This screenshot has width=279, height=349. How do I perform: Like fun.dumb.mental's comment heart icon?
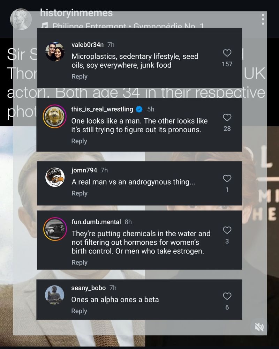(227, 230)
